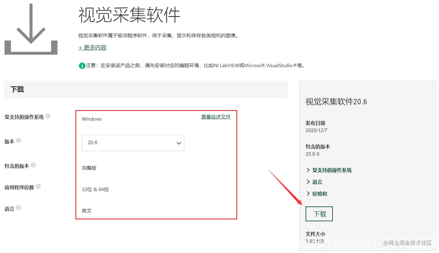
Task: Open the 查看自述文件 link
Action: pyautogui.click(x=216, y=117)
